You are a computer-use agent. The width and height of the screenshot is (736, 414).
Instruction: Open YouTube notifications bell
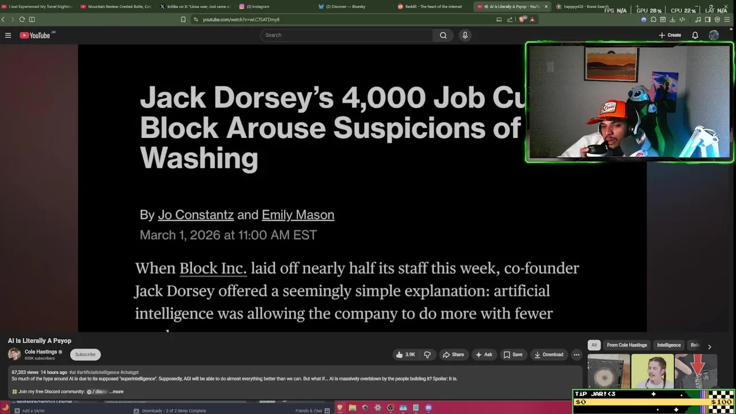695,35
